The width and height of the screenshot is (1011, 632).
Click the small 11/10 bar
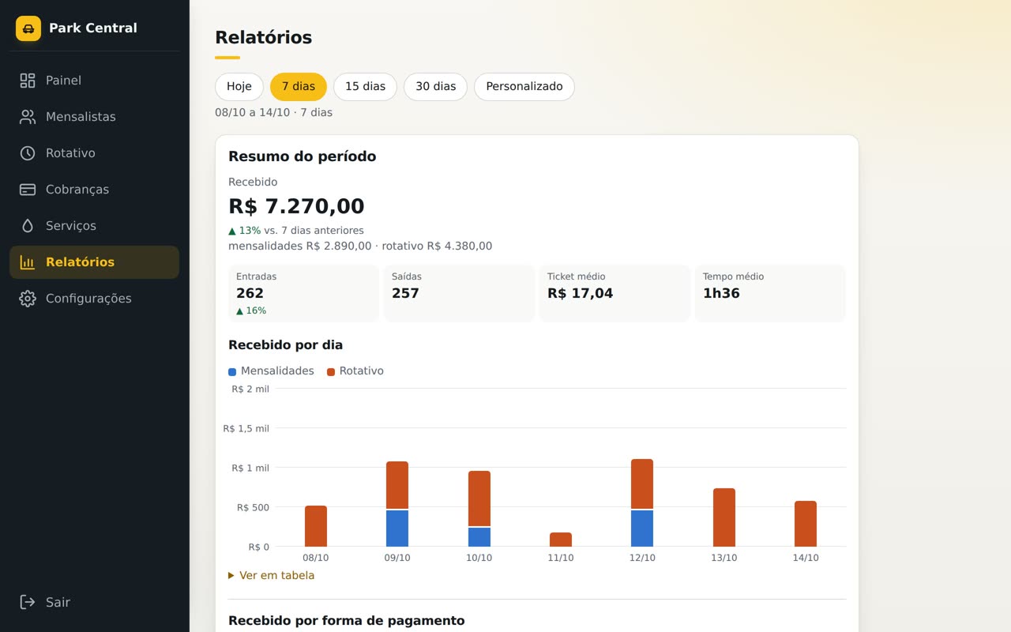click(x=561, y=540)
